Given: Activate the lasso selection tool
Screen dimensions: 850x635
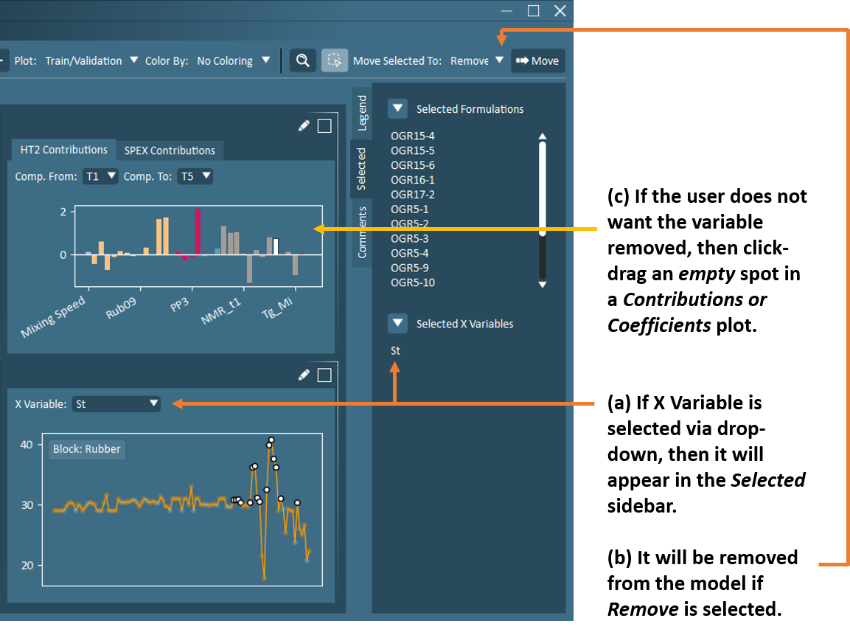Looking at the screenshot, I should click(x=335, y=60).
